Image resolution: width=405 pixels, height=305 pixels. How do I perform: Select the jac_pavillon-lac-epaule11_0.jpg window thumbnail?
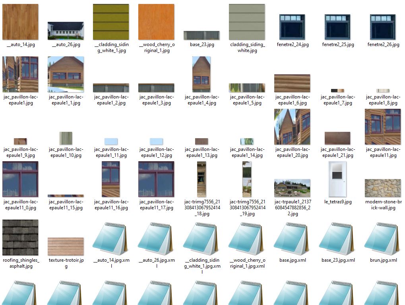(20, 179)
